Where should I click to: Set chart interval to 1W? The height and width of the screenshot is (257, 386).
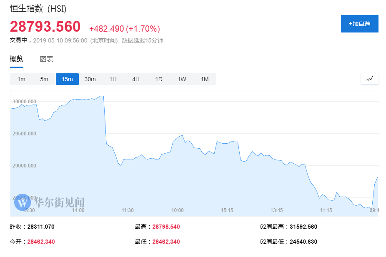182,79
